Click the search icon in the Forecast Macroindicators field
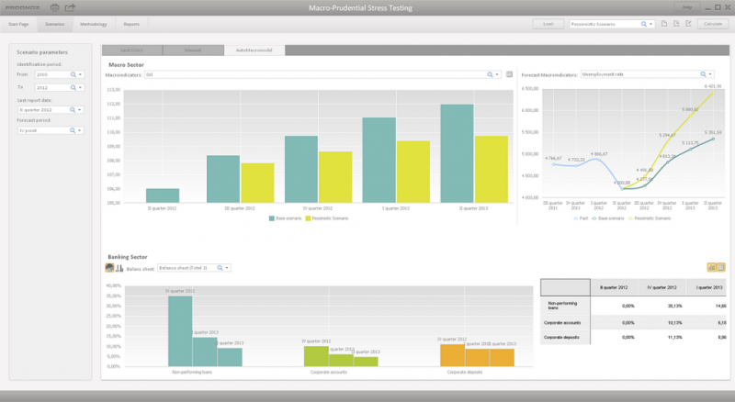Image resolution: width=735 pixels, height=402 pixels. [x=704, y=73]
